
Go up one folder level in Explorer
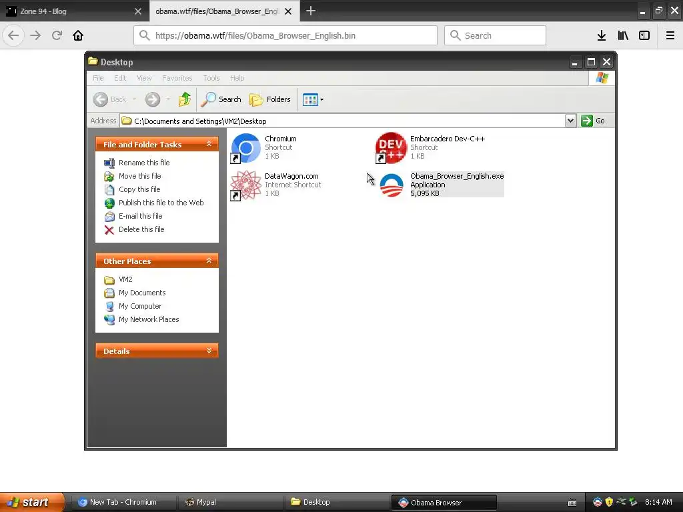tap(185, 99)
